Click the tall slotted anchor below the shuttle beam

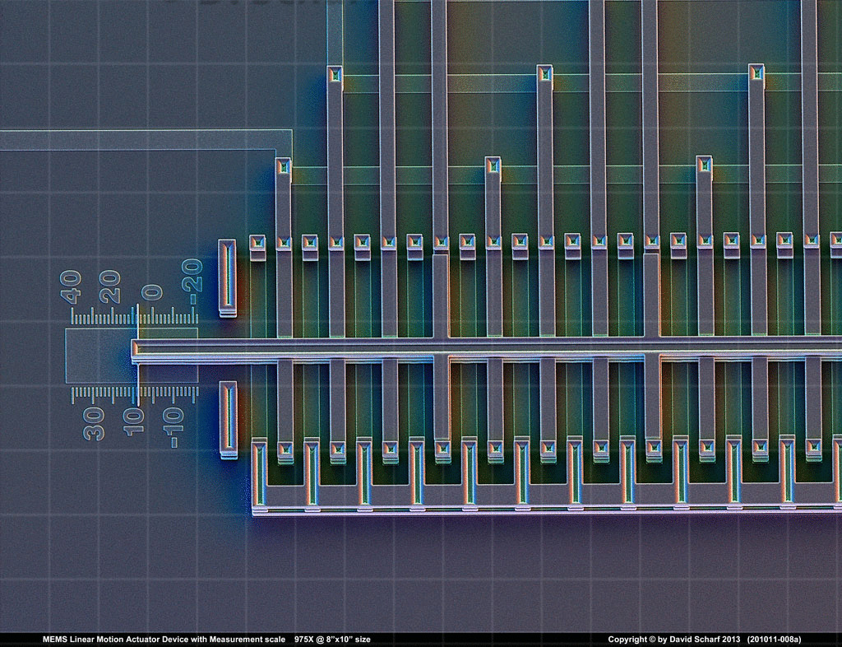pyautogui.click(x=229, y=420)
